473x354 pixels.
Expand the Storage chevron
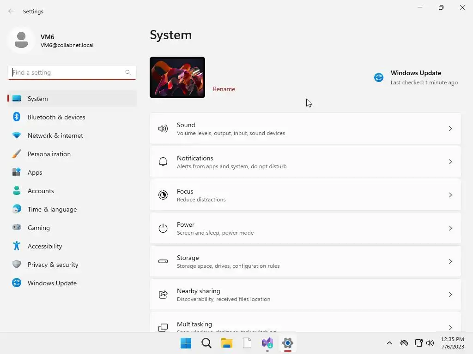(x=450, y=261)
